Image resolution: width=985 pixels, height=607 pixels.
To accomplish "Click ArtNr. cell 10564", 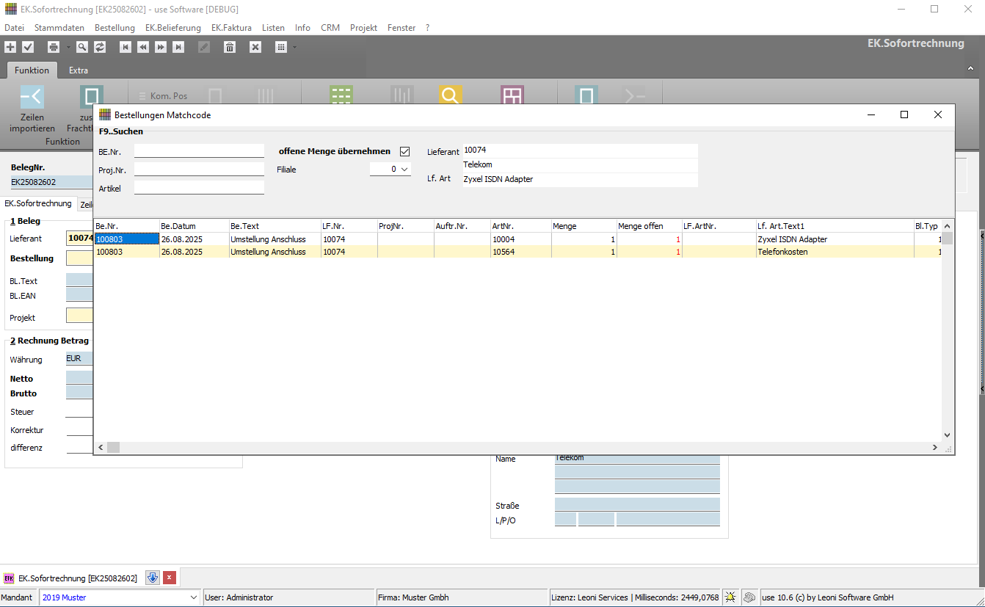I will point(520,252).
